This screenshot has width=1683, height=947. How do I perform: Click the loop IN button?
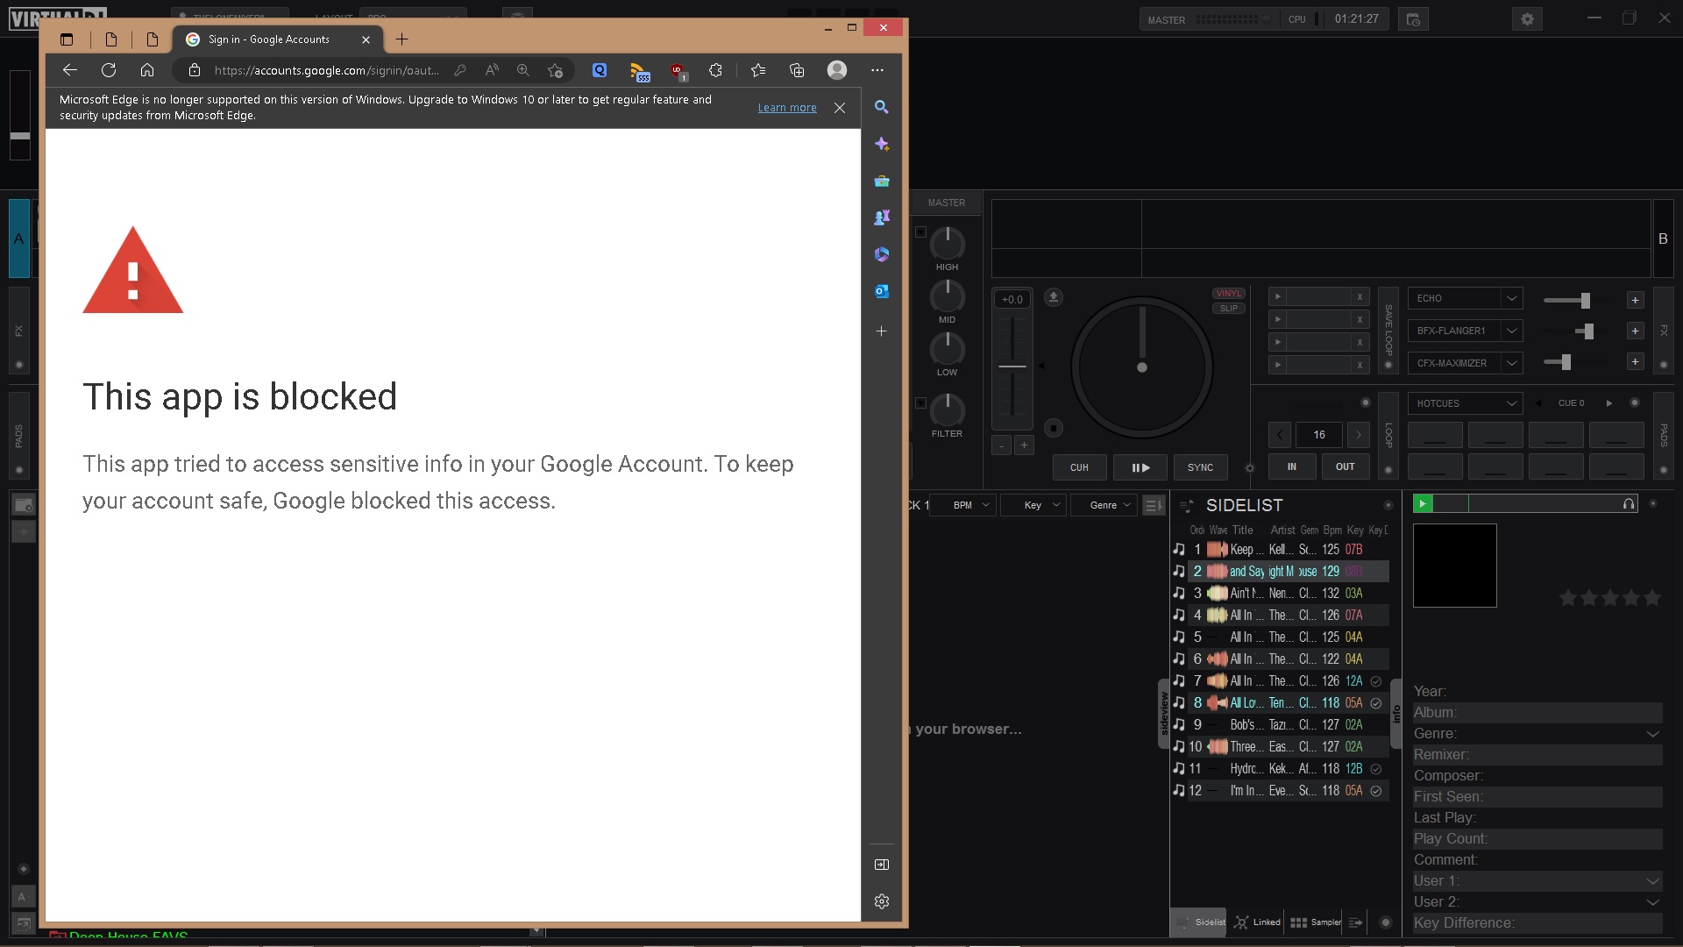[1291, 467]
